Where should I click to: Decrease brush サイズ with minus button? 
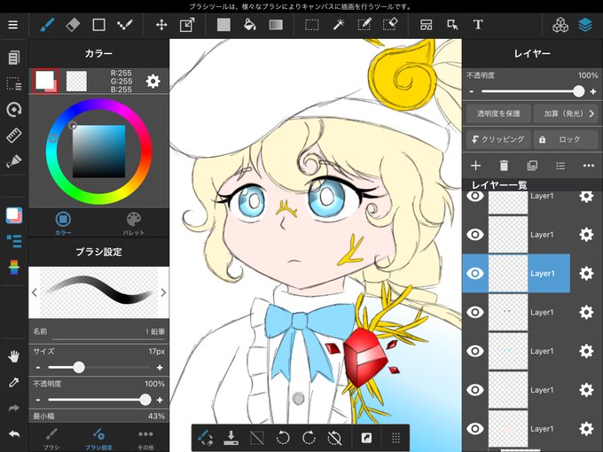38,368
